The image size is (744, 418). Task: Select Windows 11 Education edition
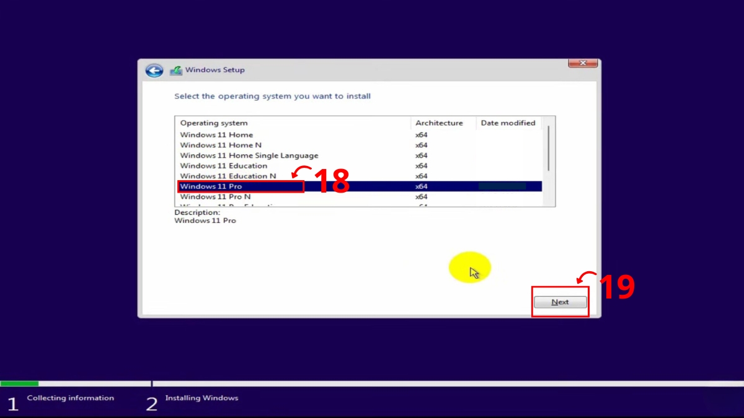[223, 165]
